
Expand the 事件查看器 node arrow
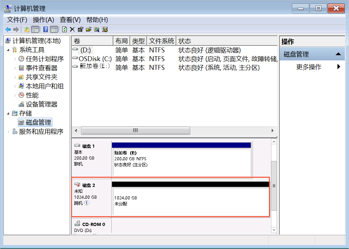pyautogui.click(x=15, y=68)
